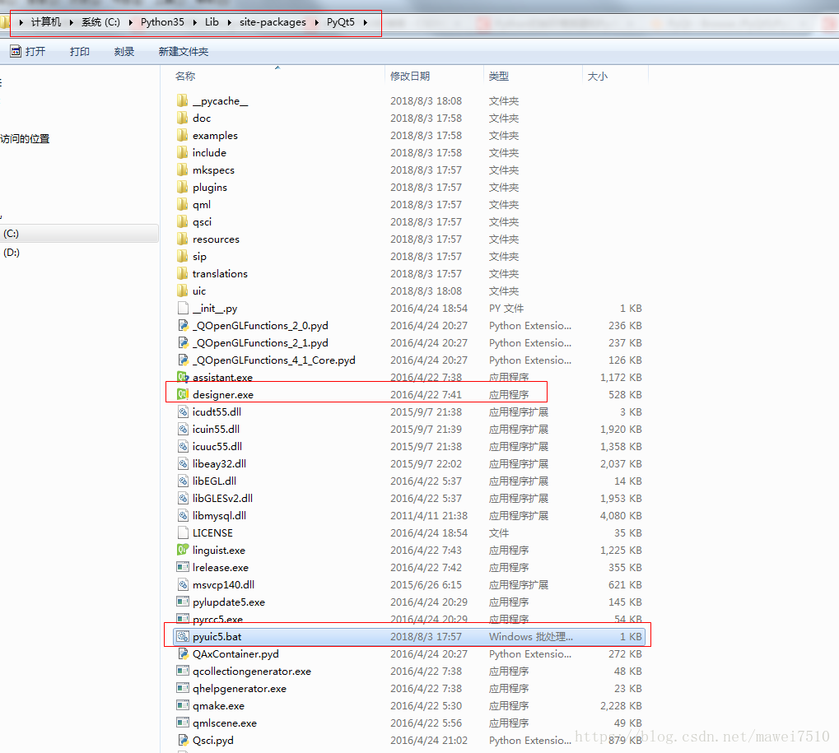Click the Qsci.pyd Python icon
Viewport: 839px width, 753px height.
point(183,740)
